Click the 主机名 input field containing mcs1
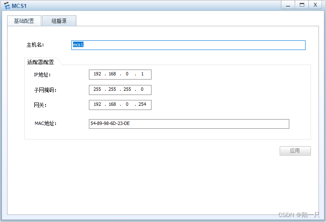The image size is (326, 222). (x=188, y=45)
